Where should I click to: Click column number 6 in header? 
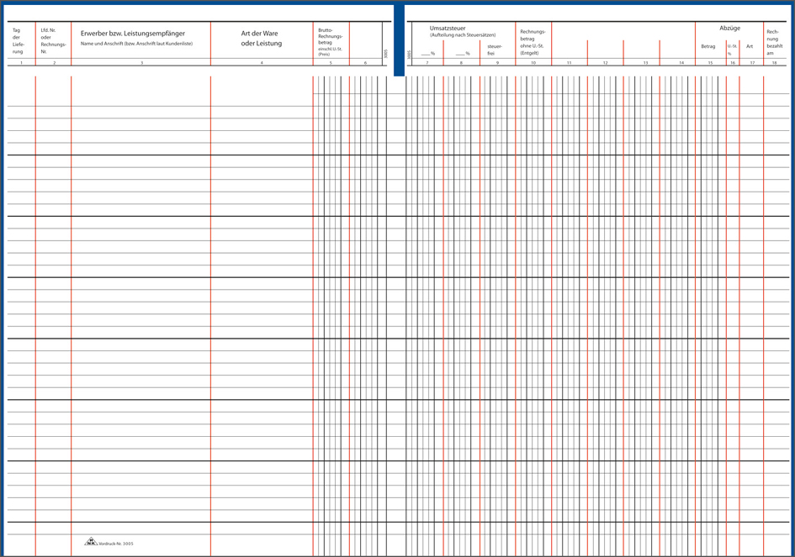tap(365, 63)
